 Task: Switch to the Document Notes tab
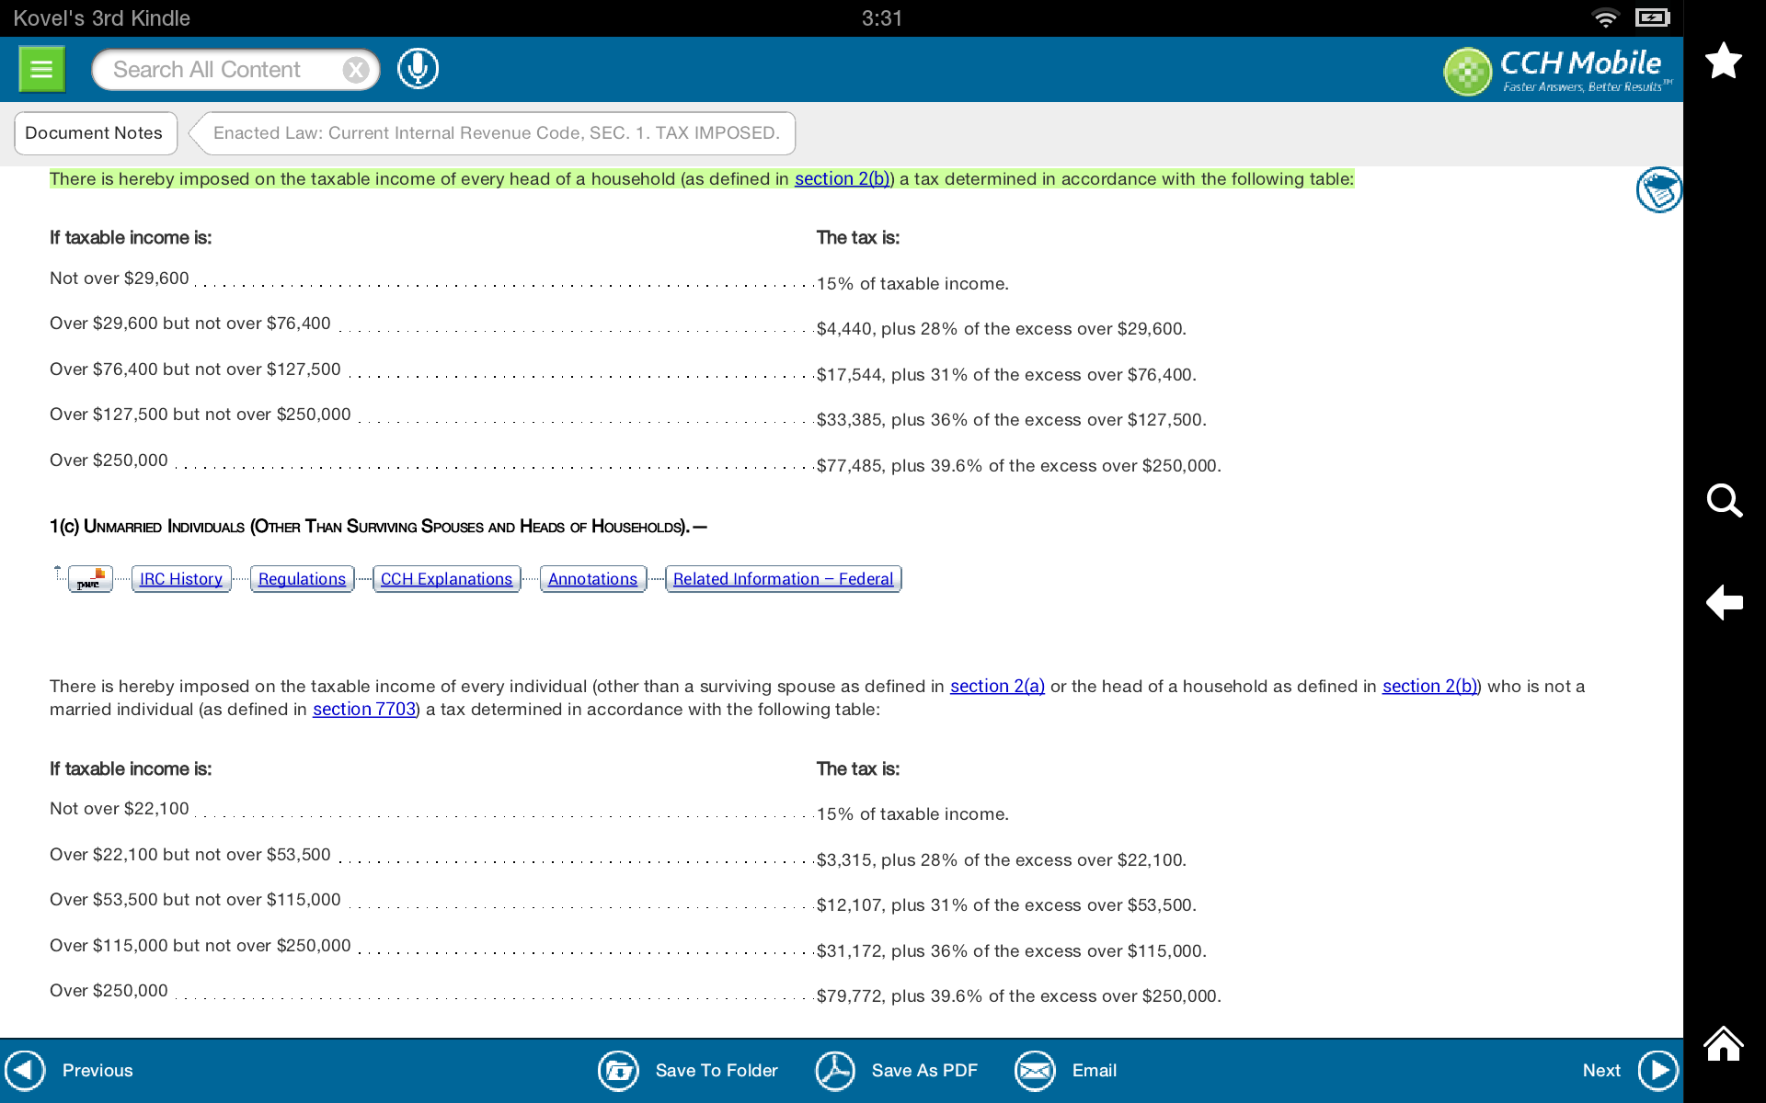click(x=95, y=132)
